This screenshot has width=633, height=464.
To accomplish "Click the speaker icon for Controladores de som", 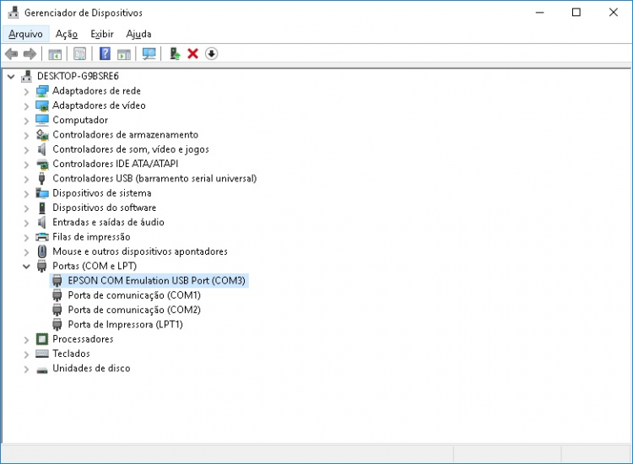I will pyautogui.click(x=41, y=149).
